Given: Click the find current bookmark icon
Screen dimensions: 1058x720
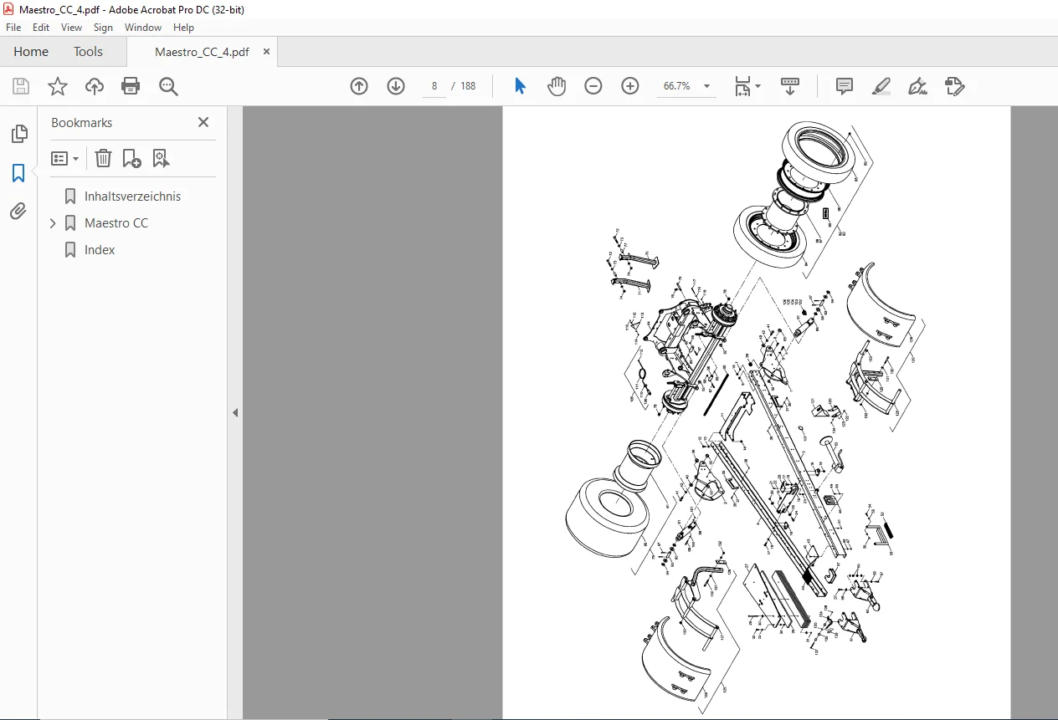Looking at the screenshot, I should click(x=162, y=158).
